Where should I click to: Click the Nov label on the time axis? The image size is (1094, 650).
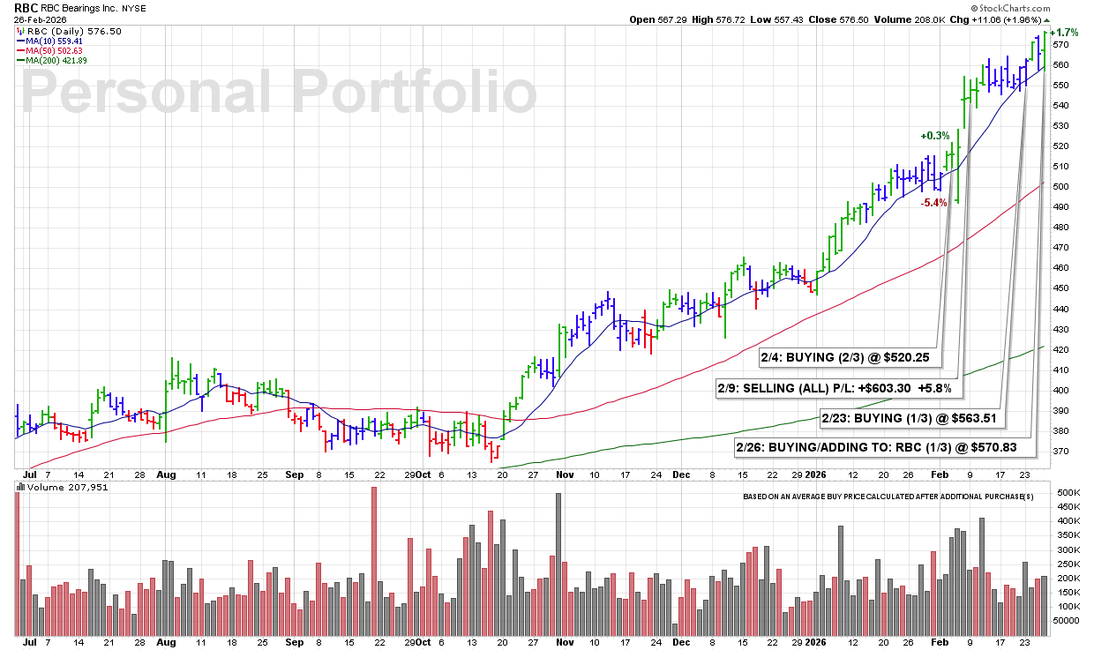click(x=565, y=474)
